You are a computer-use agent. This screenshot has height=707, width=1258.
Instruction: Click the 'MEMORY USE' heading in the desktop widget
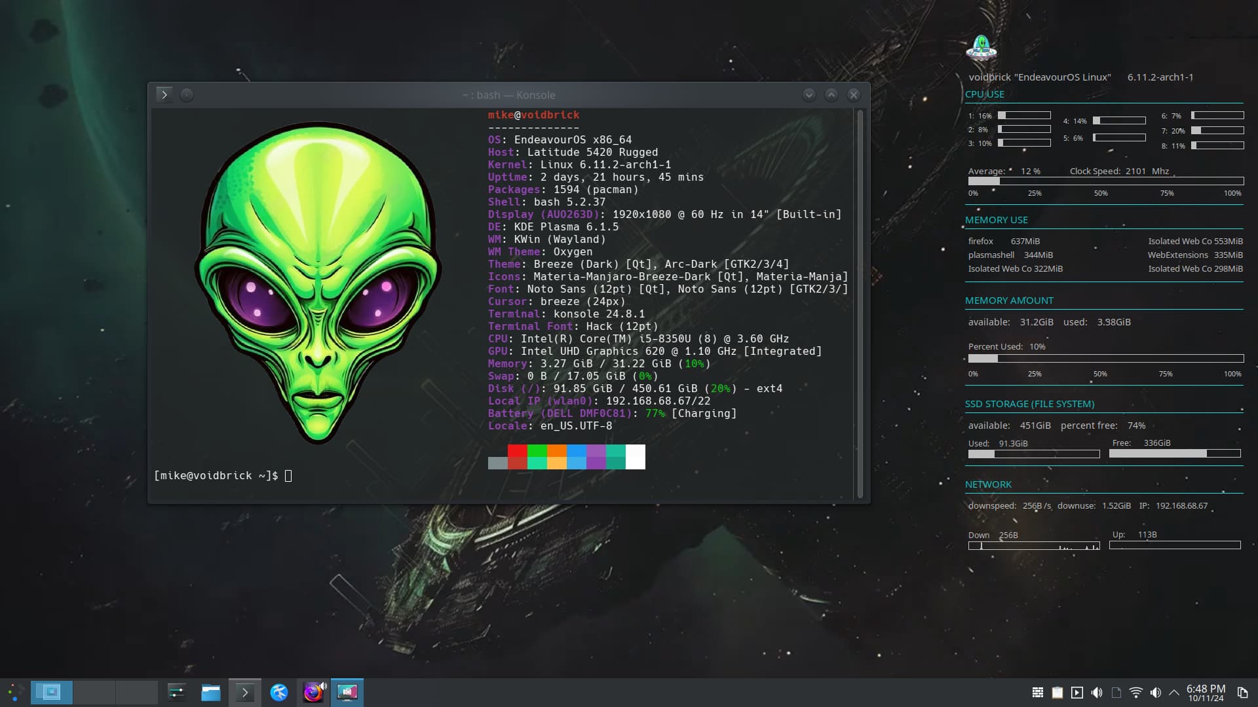point(996,220)
